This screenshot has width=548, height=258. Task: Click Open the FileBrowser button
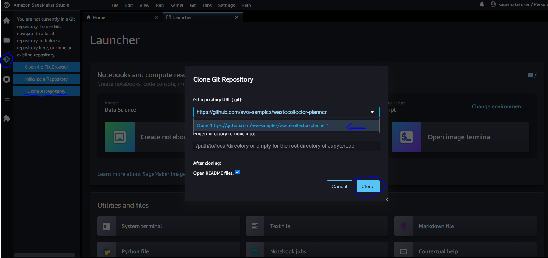click(46, 67)
